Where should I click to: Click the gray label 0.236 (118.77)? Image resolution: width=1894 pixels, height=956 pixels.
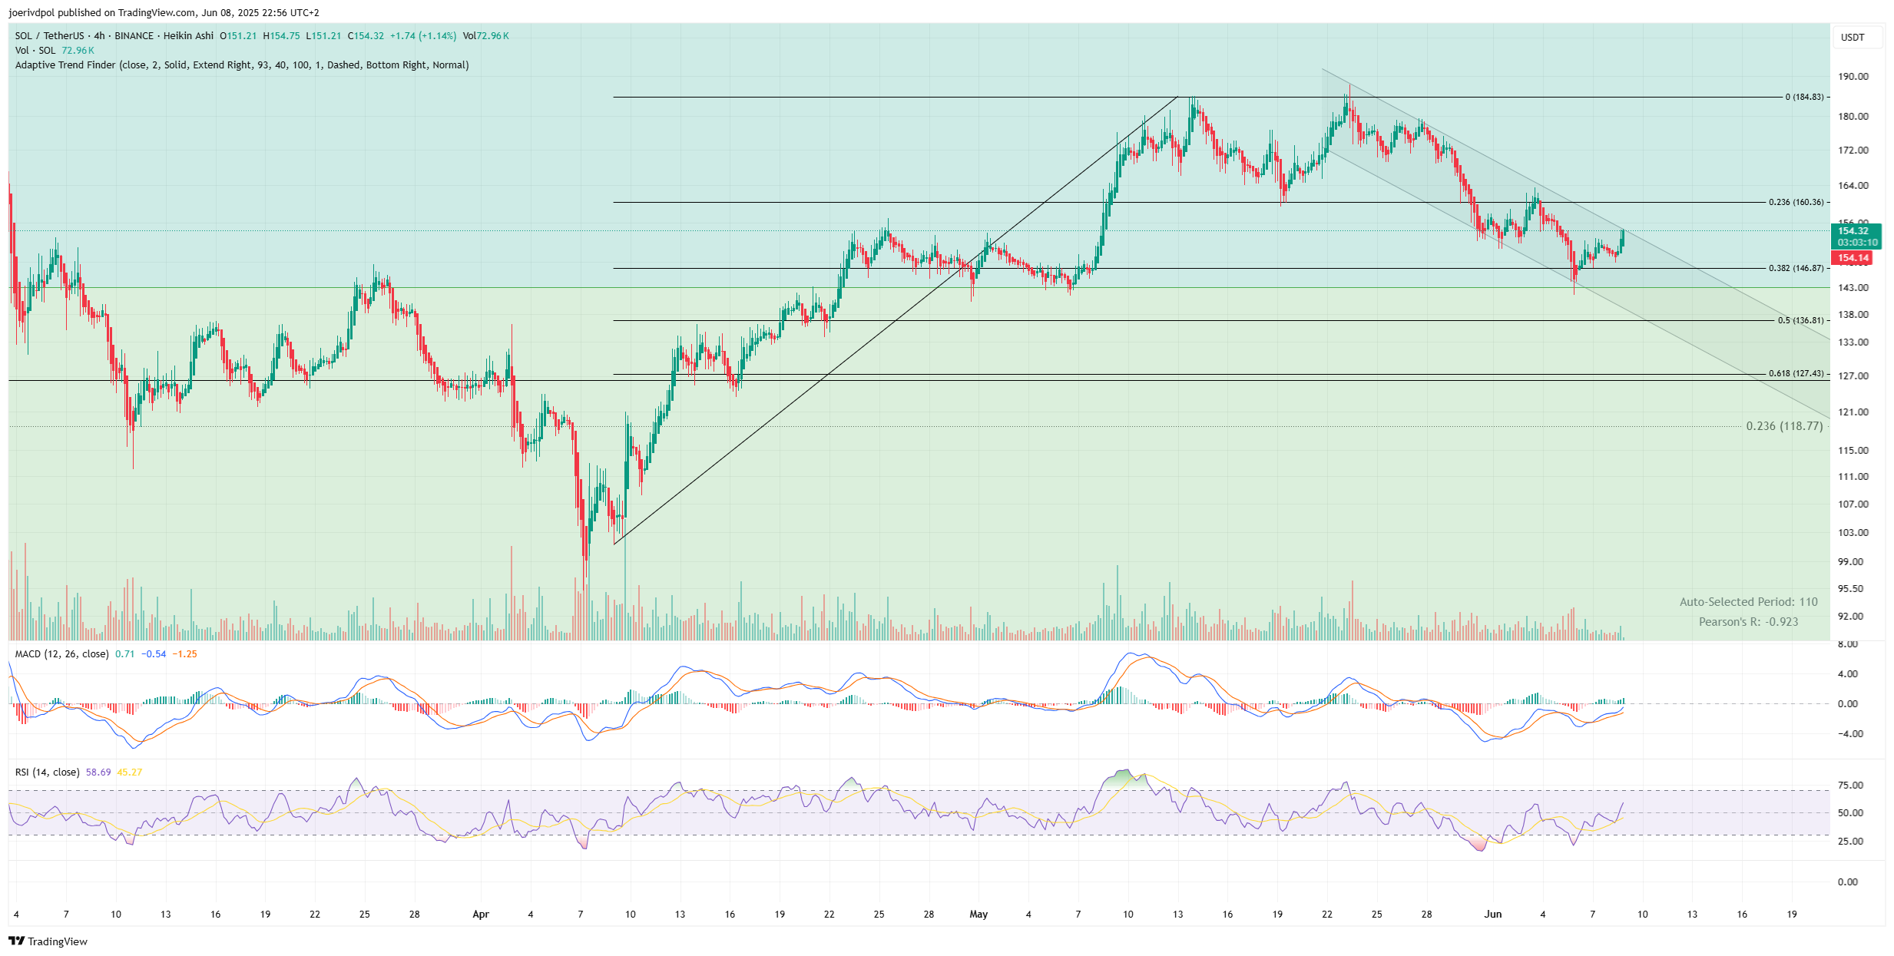(1784, 426)
